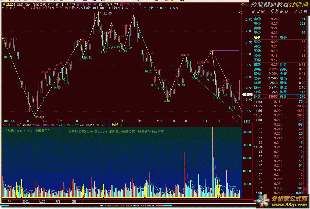Click the MA3:23345.467 value
310x209 pixels.
click(x=90, y=125)
